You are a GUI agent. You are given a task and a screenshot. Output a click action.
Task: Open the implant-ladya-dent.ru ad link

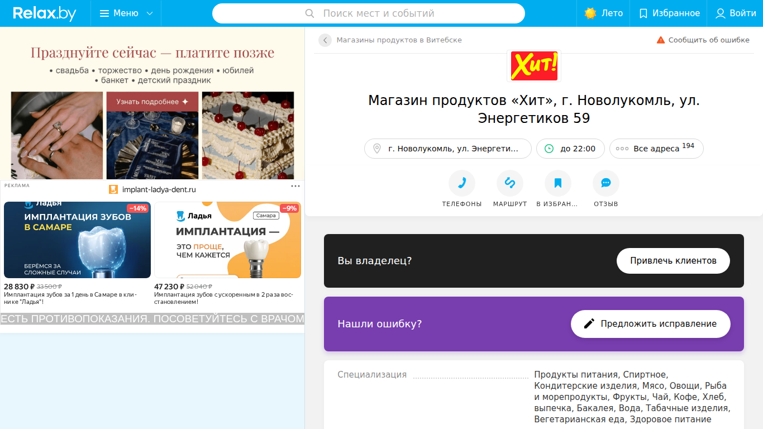pyautogui.click(x=159, y=189)
